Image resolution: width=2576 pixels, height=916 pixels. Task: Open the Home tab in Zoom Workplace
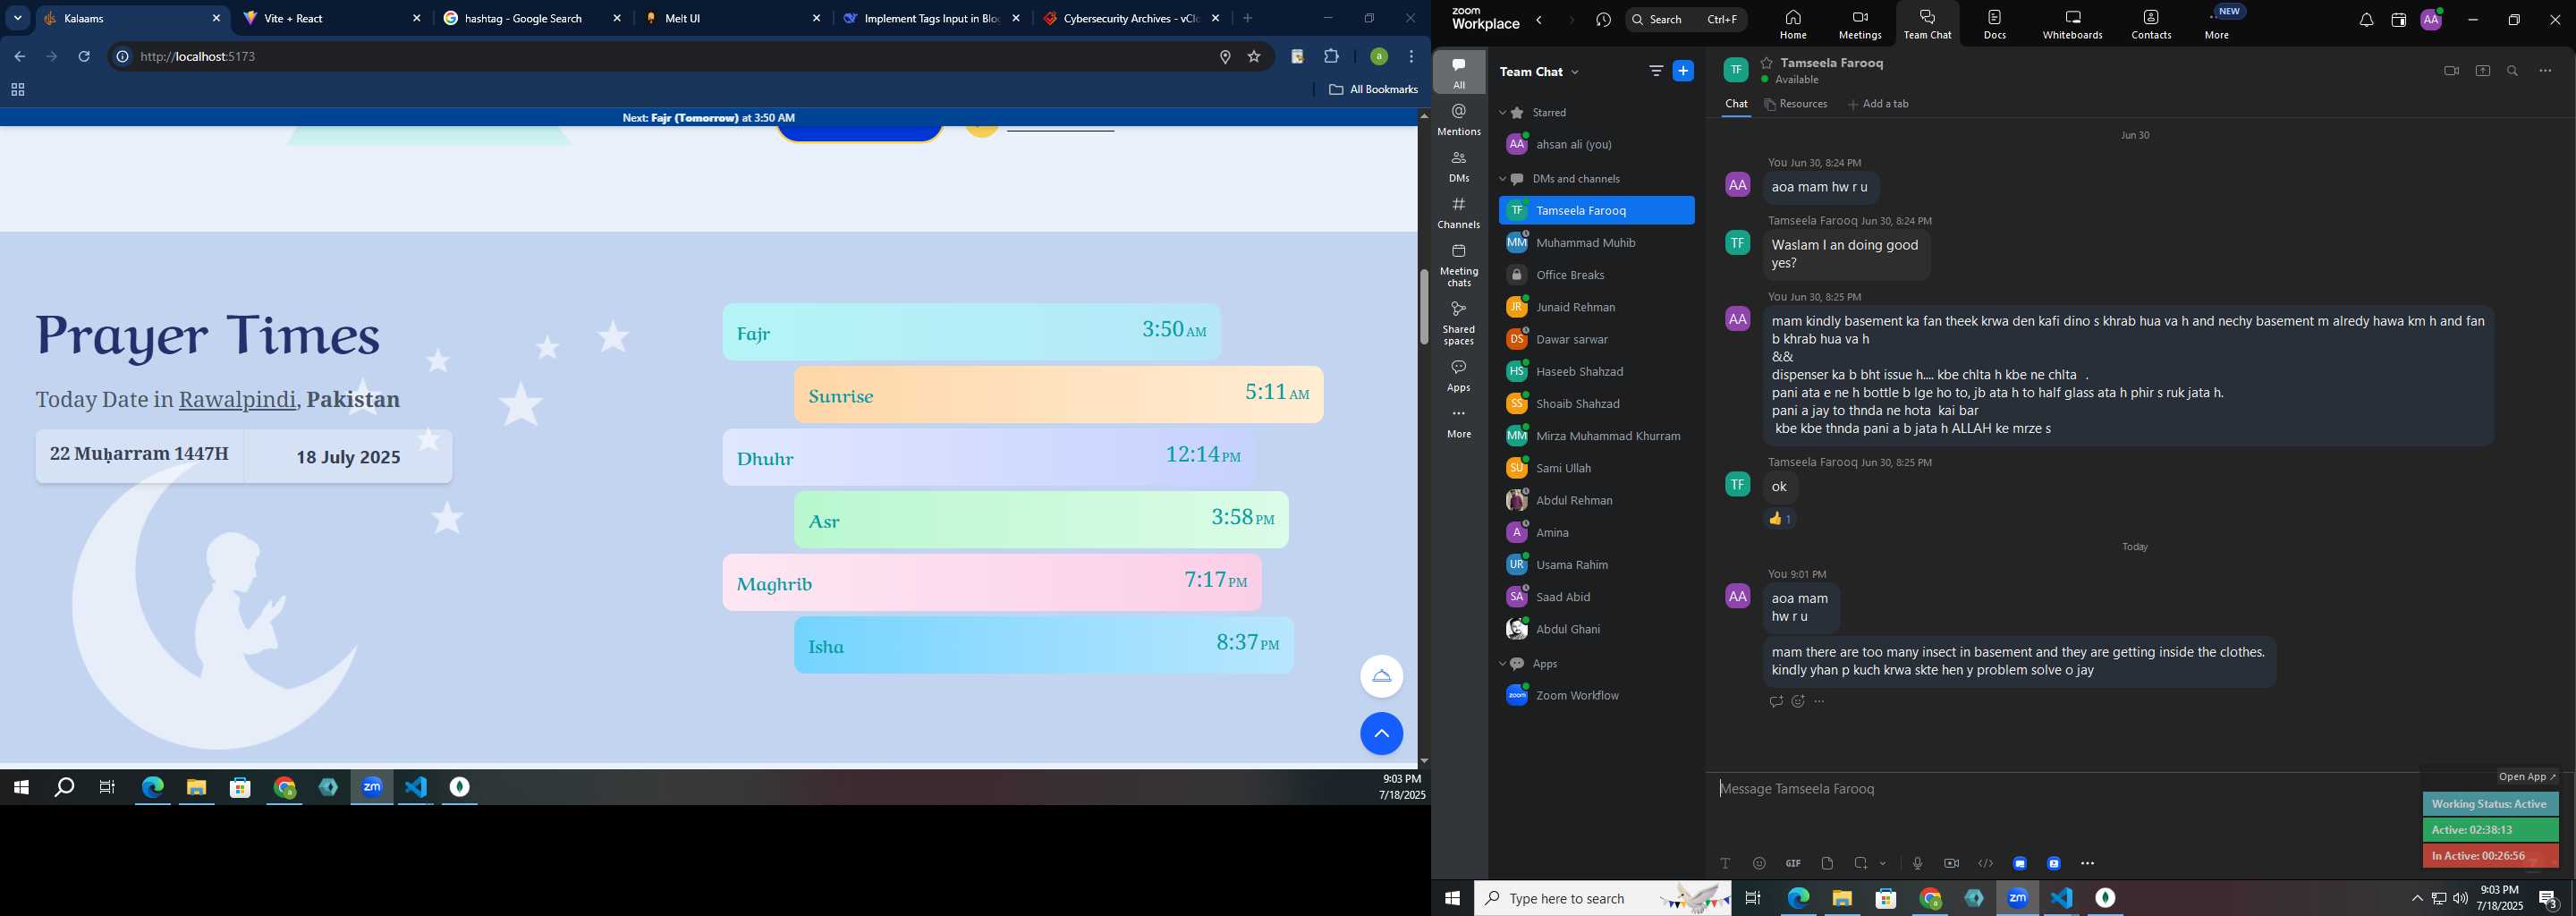pos(1792,25)
